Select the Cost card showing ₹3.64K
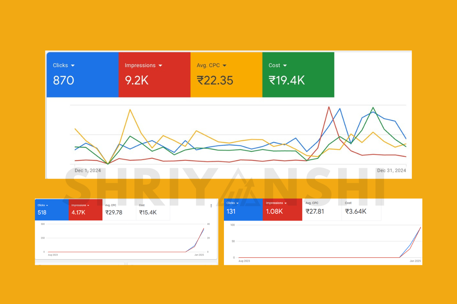 pyautogui.click(x=361, y=209)
